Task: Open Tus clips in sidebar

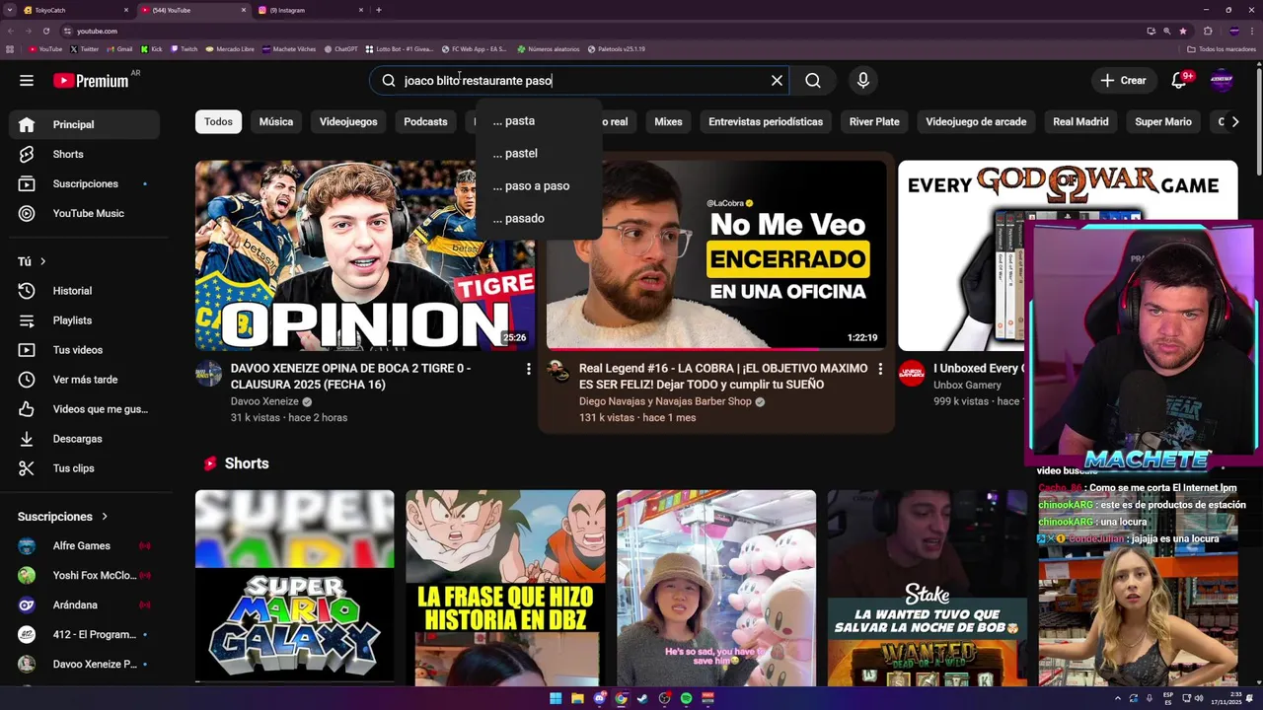Action: 84,468
